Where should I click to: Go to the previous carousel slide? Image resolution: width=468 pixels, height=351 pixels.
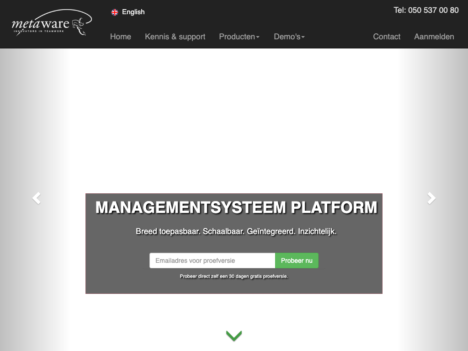(x=36, y=198)
